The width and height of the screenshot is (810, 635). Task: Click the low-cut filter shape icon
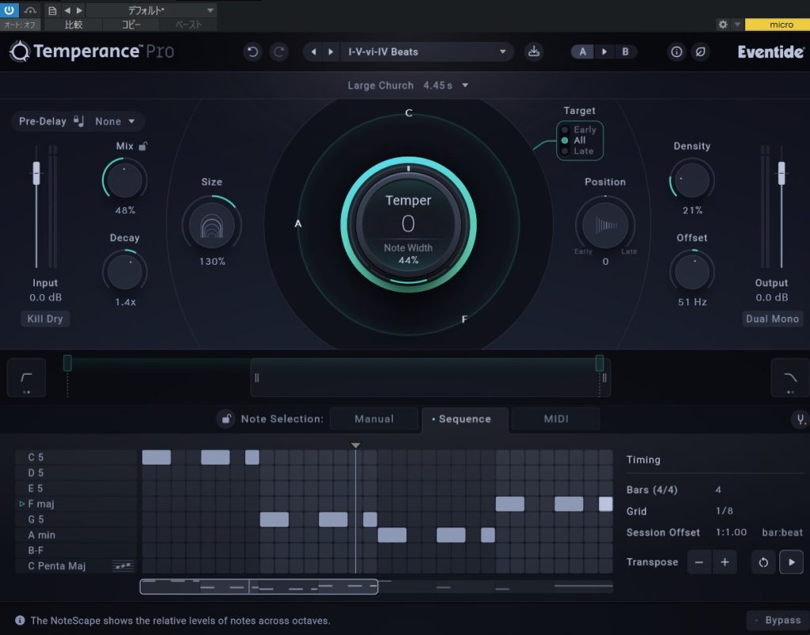click(x=26, y=378)
